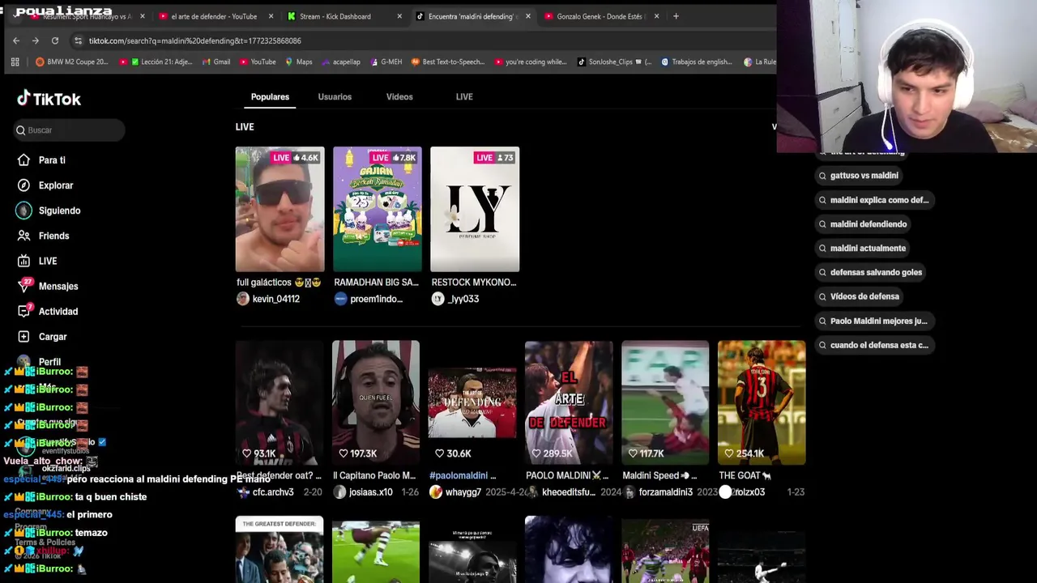Viewport: 1037px width, 583px height.
Task: Go back with browser back arrow
Action: pyautogui.click(x=16, y=40)
